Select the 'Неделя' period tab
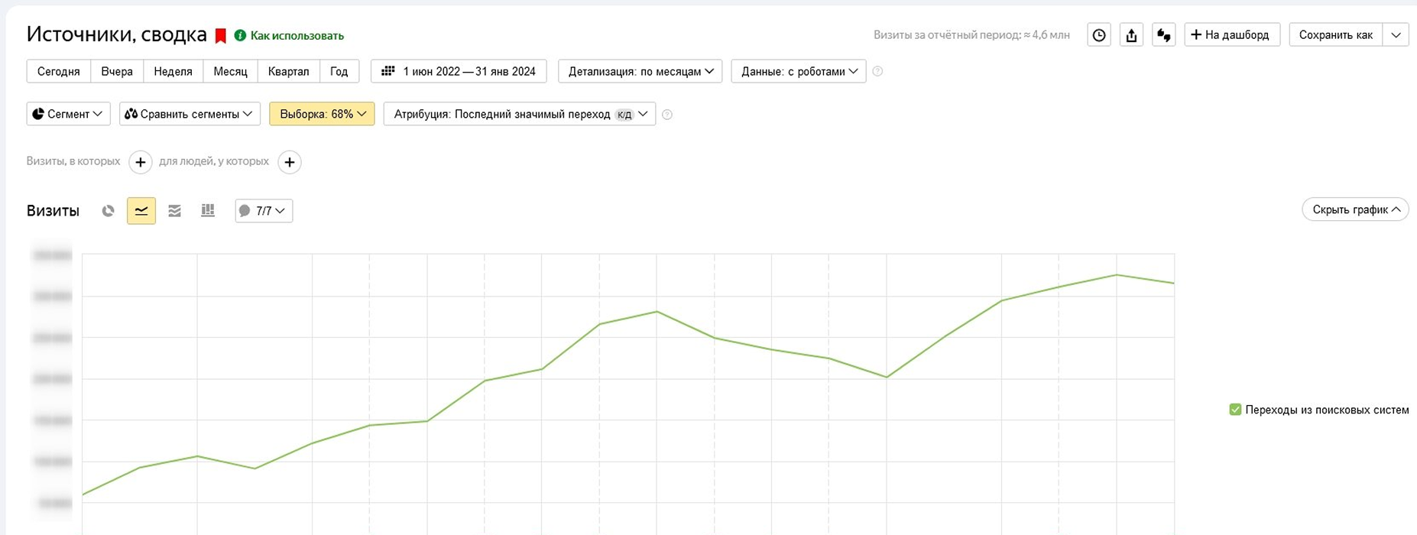 (173, 71)
